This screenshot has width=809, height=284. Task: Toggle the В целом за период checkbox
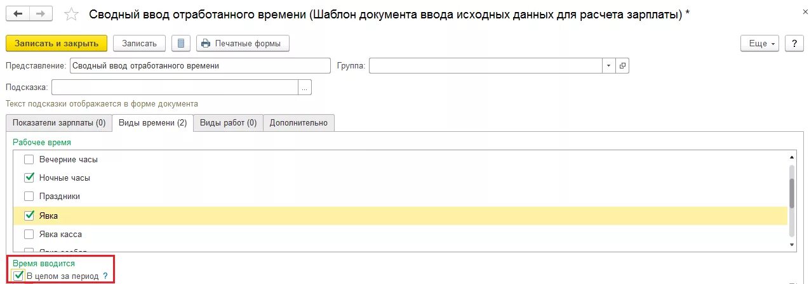[18, 276]
